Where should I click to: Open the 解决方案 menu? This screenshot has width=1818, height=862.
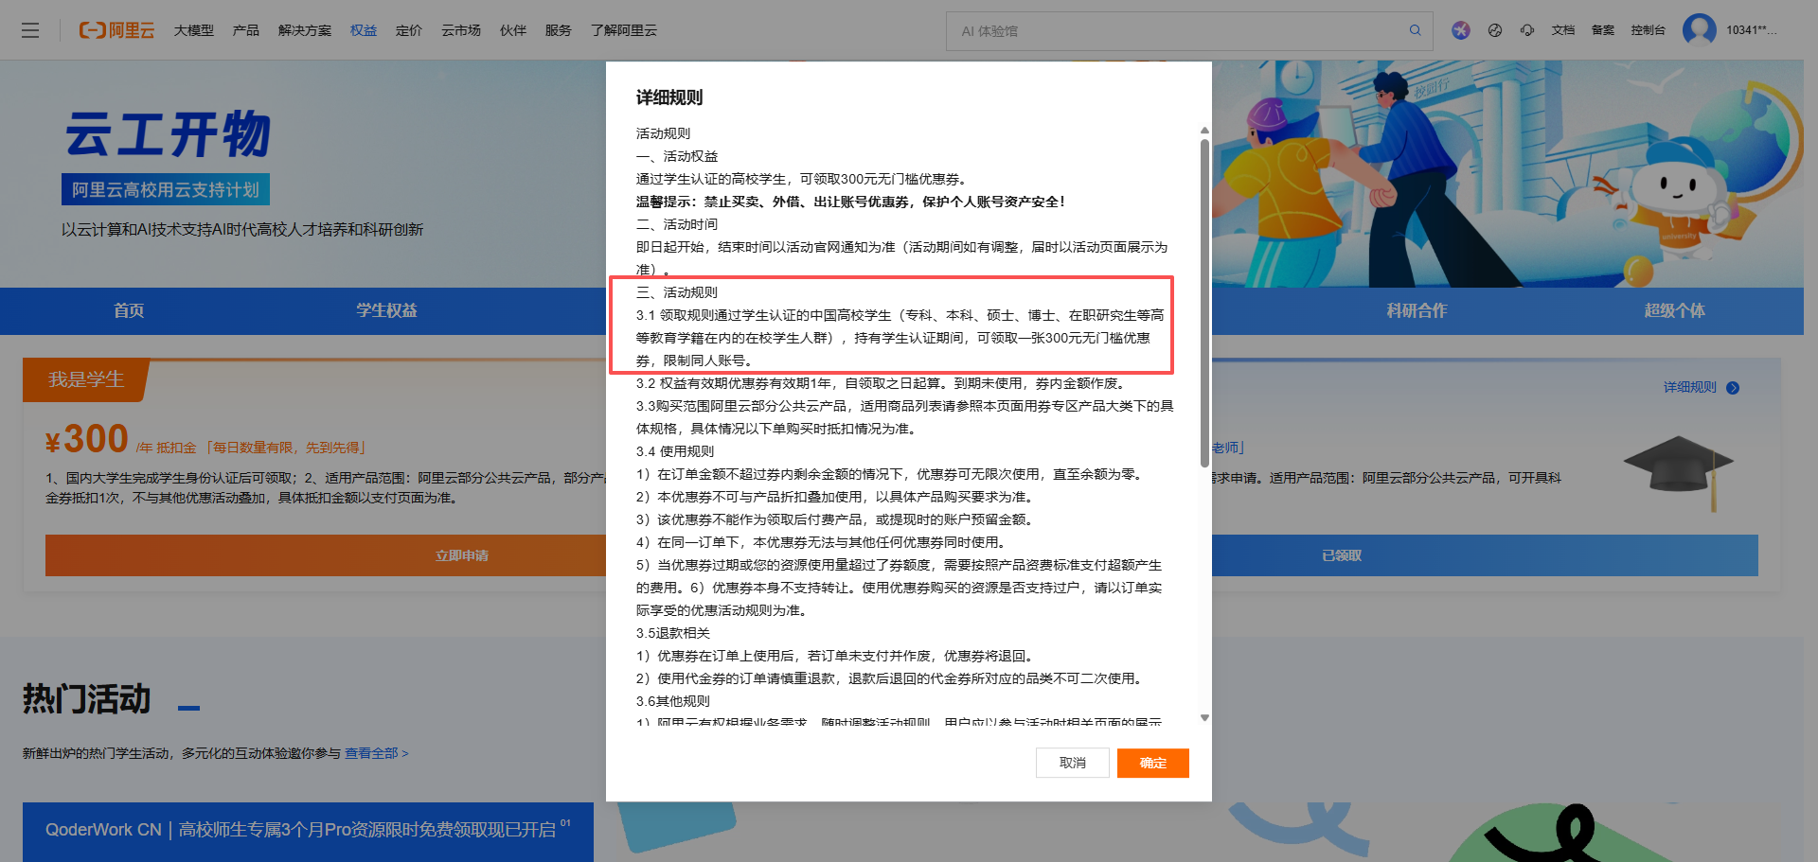pos(305,30)
